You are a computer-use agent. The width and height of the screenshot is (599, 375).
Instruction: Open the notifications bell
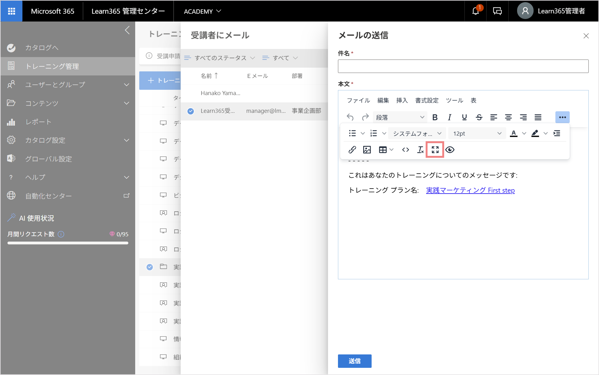click(475, 11)
